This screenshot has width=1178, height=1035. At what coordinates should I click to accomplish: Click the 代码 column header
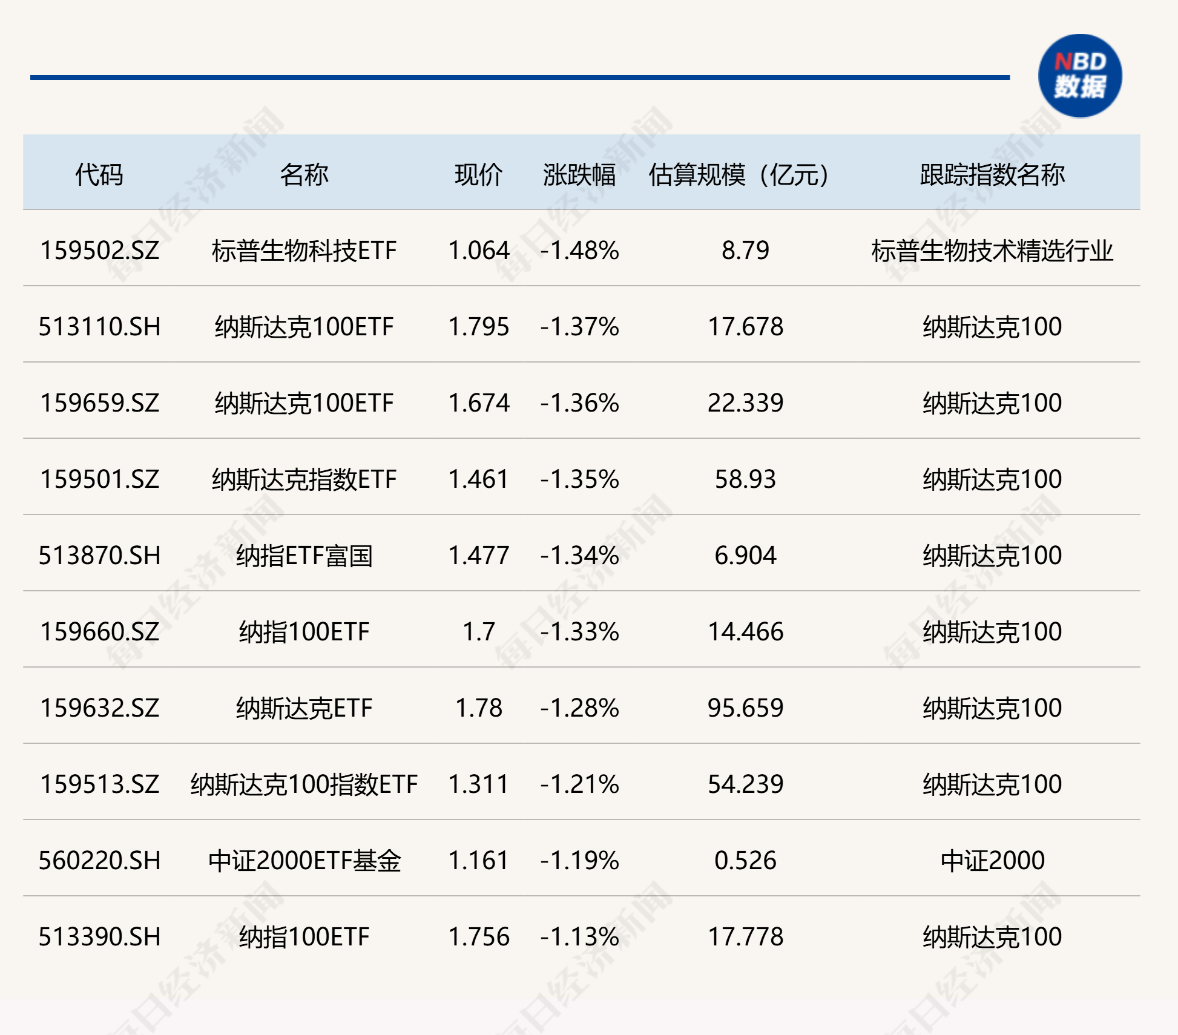click(99, 175)
